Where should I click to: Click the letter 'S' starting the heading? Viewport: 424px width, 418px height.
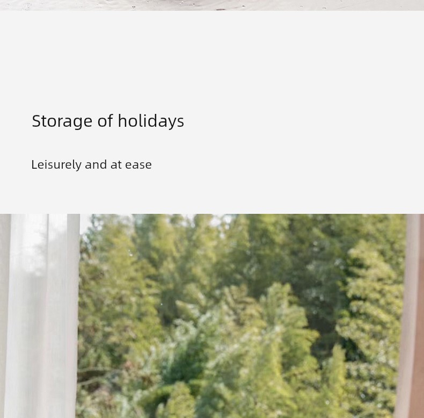[x=36, y=121]
